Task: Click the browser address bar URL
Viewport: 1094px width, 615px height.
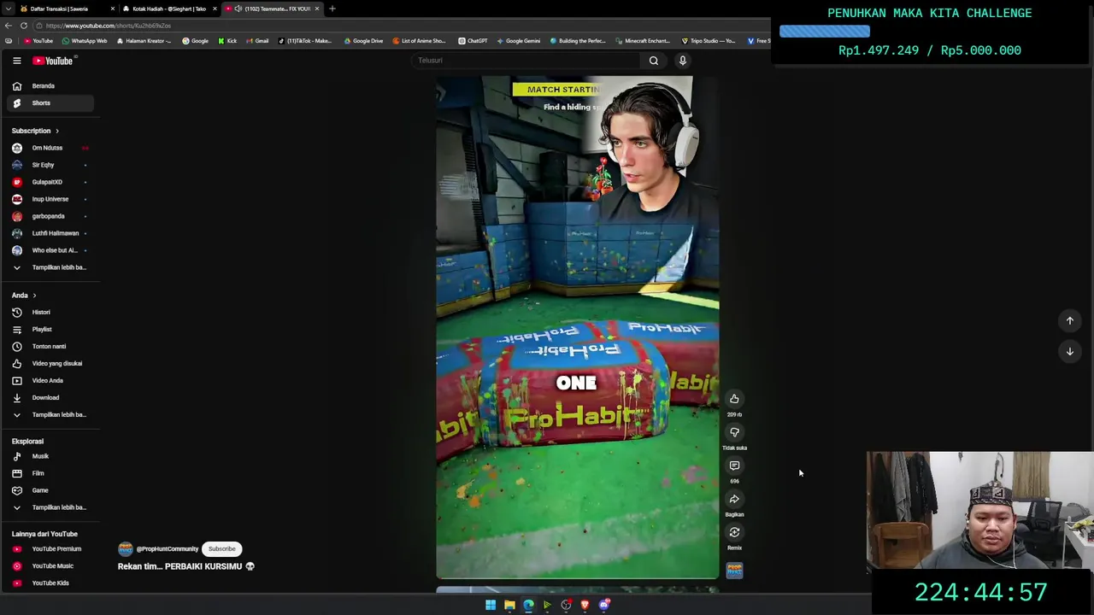Action: [109, 26]
